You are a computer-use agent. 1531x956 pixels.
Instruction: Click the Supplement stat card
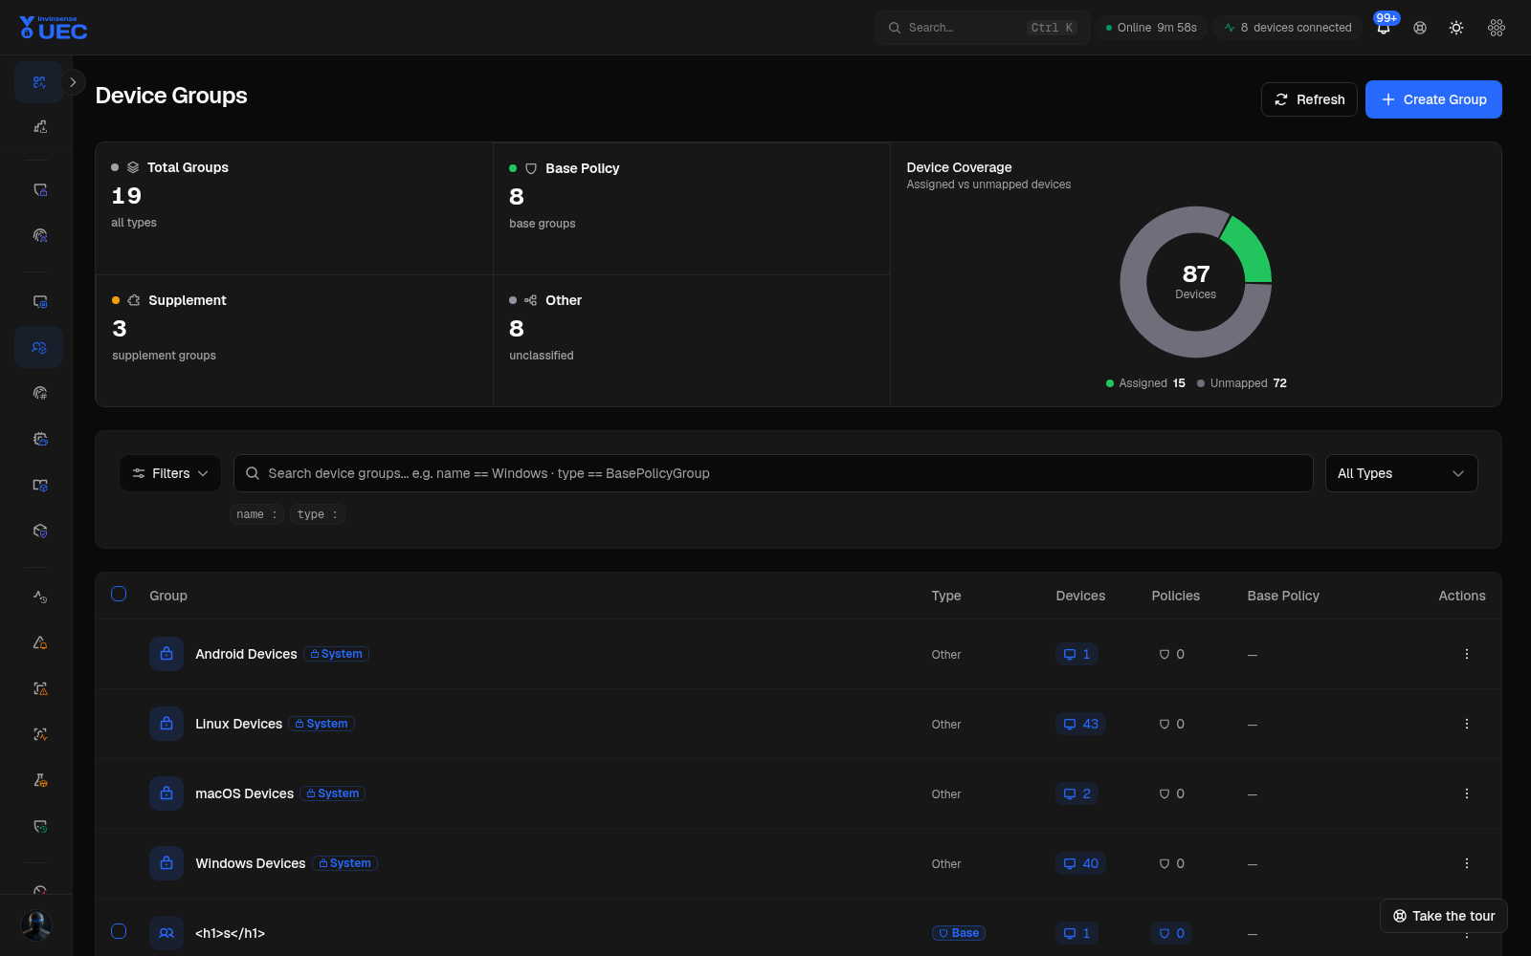(x=294, y=340)
